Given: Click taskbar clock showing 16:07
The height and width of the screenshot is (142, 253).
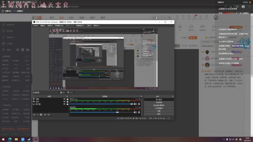Looking at the screenshot, I should (248, 139).
